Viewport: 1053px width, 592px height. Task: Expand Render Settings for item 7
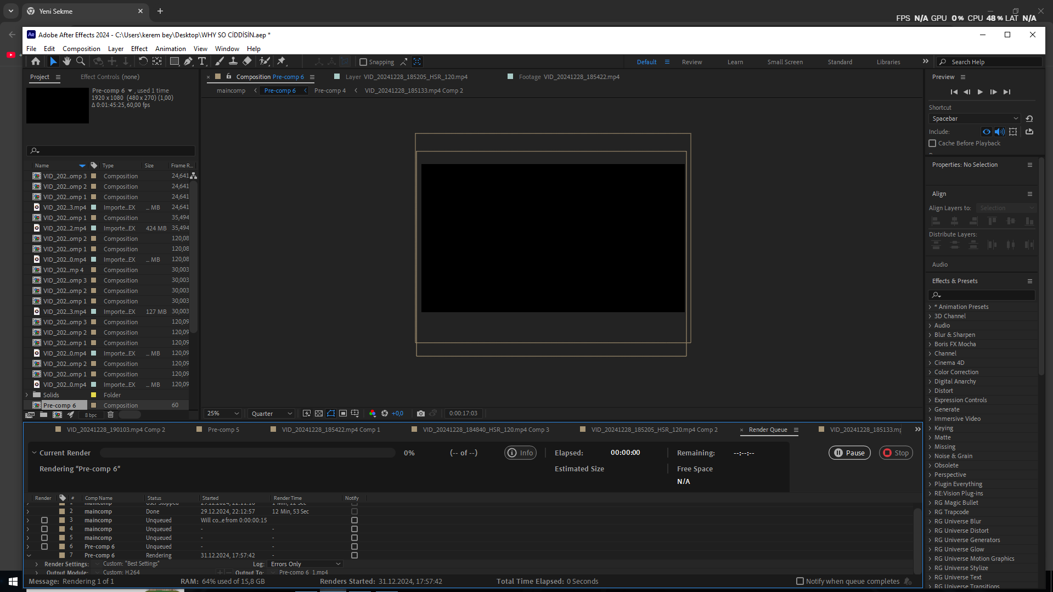pos(37,564)
